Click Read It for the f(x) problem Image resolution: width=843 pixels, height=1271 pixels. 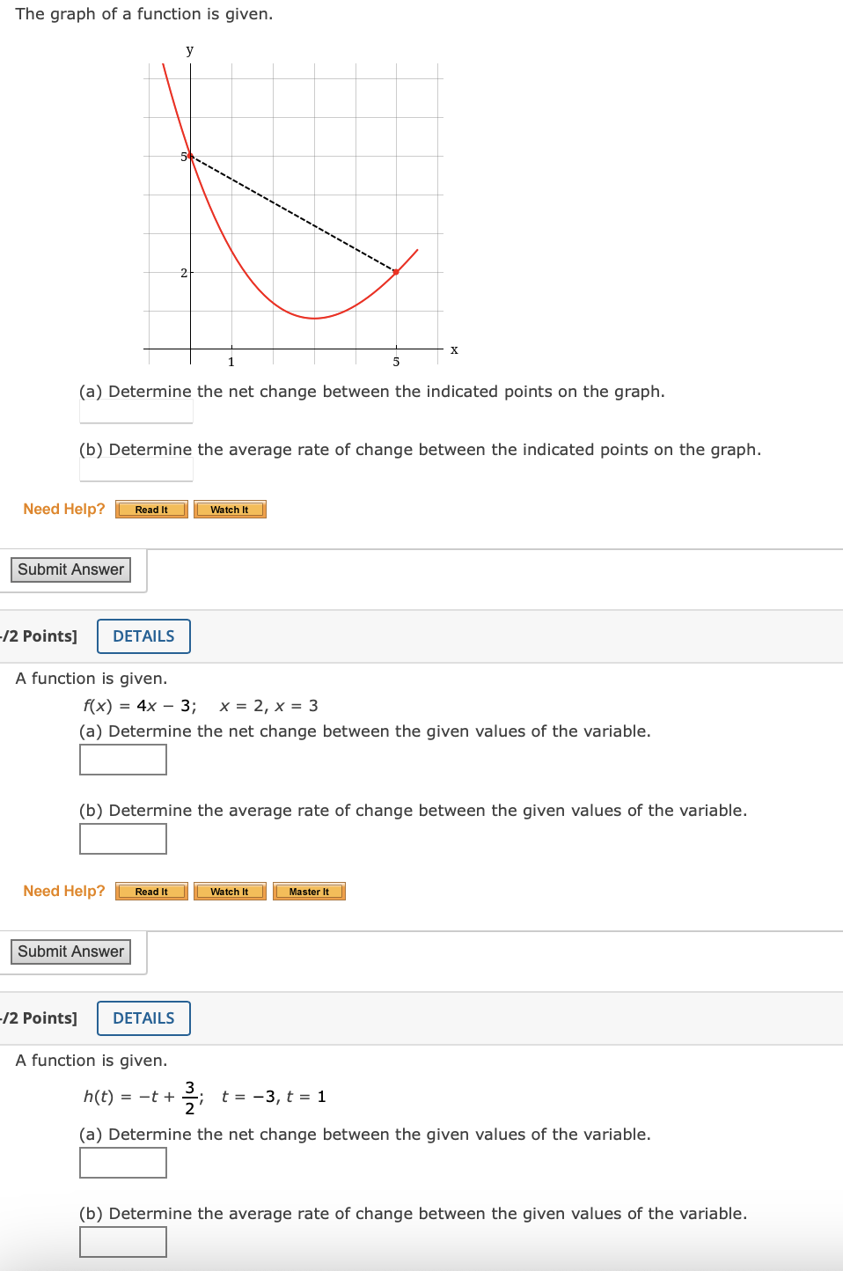point(150,891)
